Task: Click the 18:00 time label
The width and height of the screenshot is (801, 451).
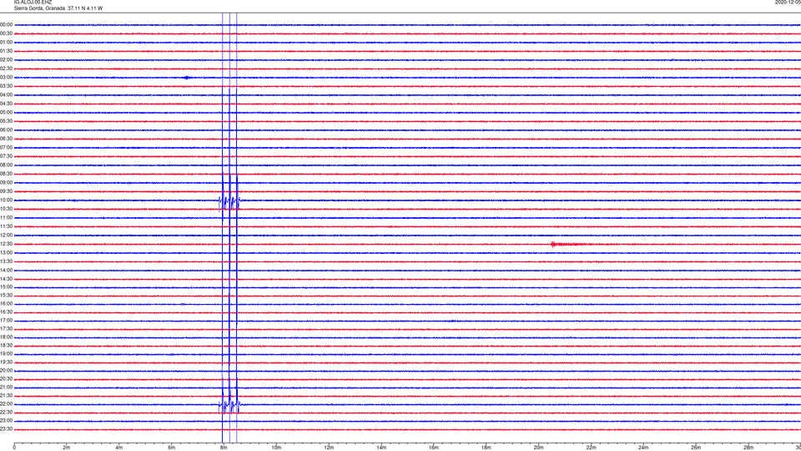Action: 6,337
